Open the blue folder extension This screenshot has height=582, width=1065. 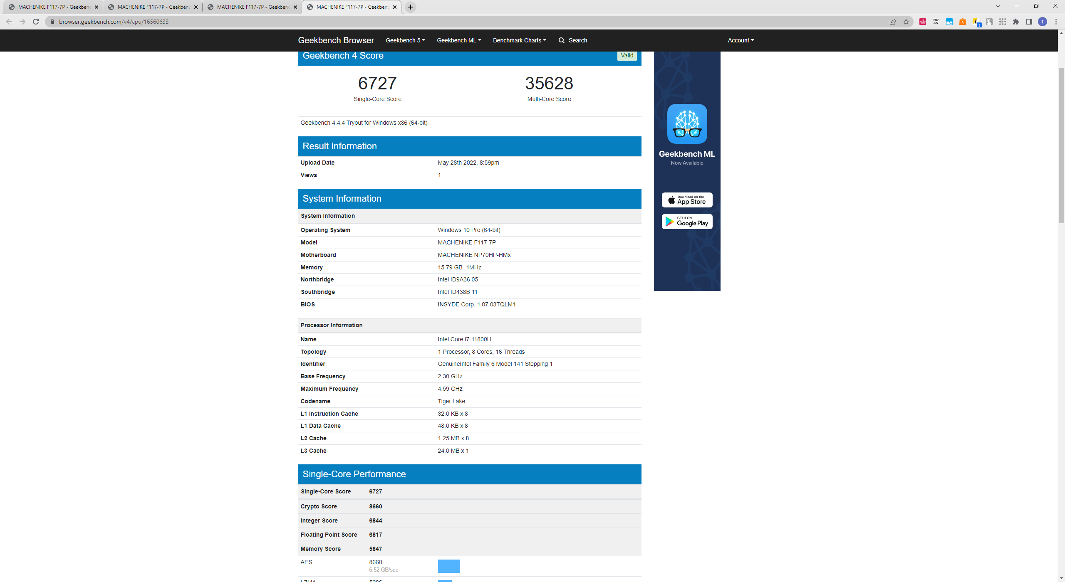[x=949, y=22]
